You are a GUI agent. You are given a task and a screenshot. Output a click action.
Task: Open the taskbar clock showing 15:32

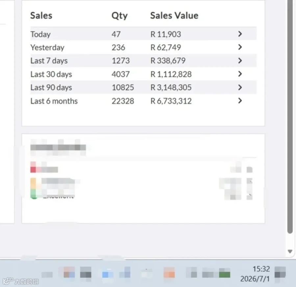point(255,274)
